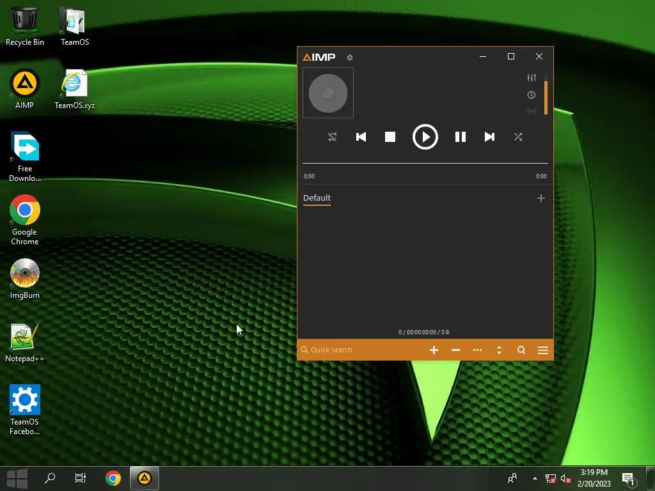Open the playlist hamburger menu
The width and height of the screenshot is (655, 491).
pos(543,350)
